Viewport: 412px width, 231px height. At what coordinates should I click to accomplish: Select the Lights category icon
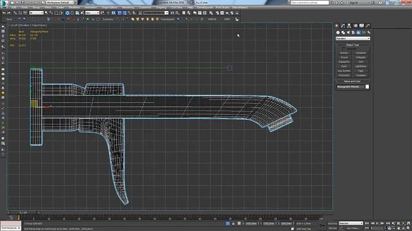(348, 33)
